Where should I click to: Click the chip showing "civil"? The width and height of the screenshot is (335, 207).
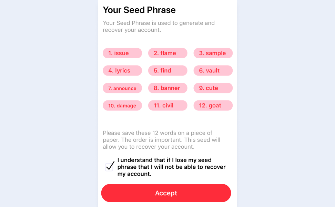[x=167, y=105]
